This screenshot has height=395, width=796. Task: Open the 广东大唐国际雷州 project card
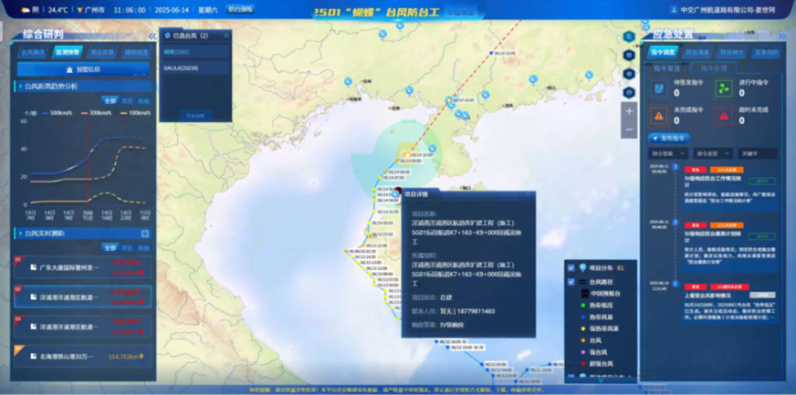pyautogui.click(x=83, y=267)
